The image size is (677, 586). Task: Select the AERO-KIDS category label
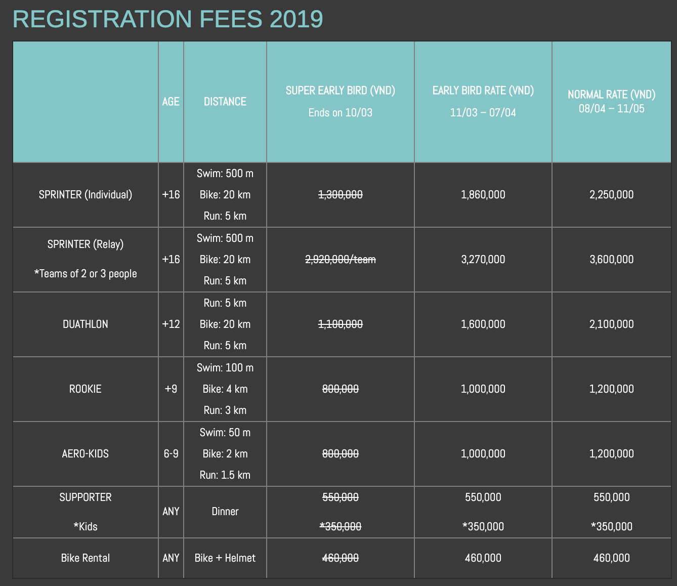[86, 454]
